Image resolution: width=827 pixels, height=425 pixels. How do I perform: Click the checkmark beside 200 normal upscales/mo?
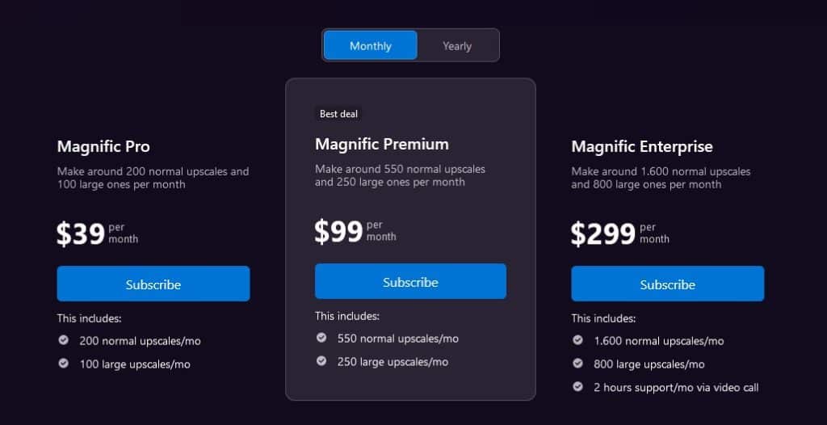63,340
